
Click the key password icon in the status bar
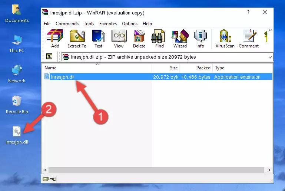53,179
